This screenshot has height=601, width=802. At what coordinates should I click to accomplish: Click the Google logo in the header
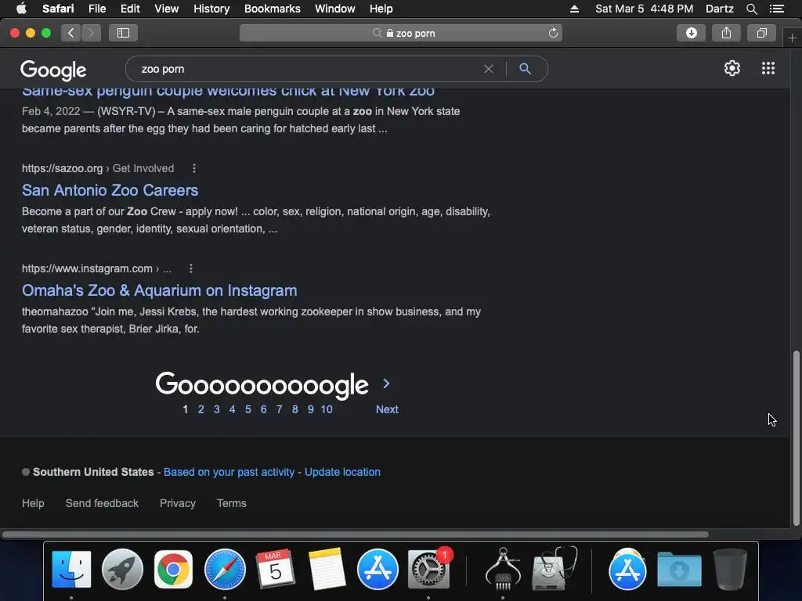pyautogui.click(x=53, y=70)
